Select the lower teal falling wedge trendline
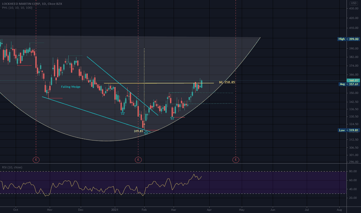The image size is (361, 213). pos(96,114)
